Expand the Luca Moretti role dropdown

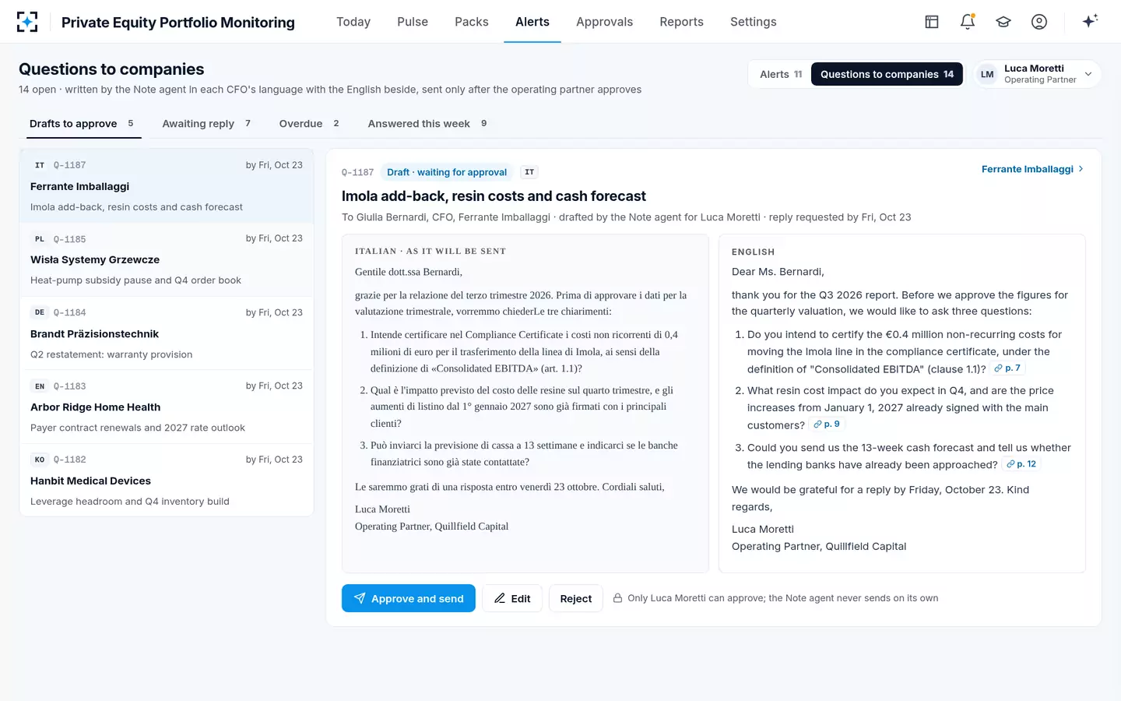[1038, 74]
